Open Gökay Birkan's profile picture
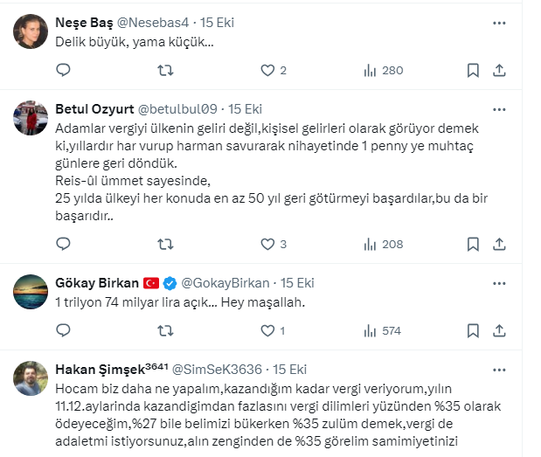This screenshot has height=457, width=541. pyautogui.click(x=31, y=292)
